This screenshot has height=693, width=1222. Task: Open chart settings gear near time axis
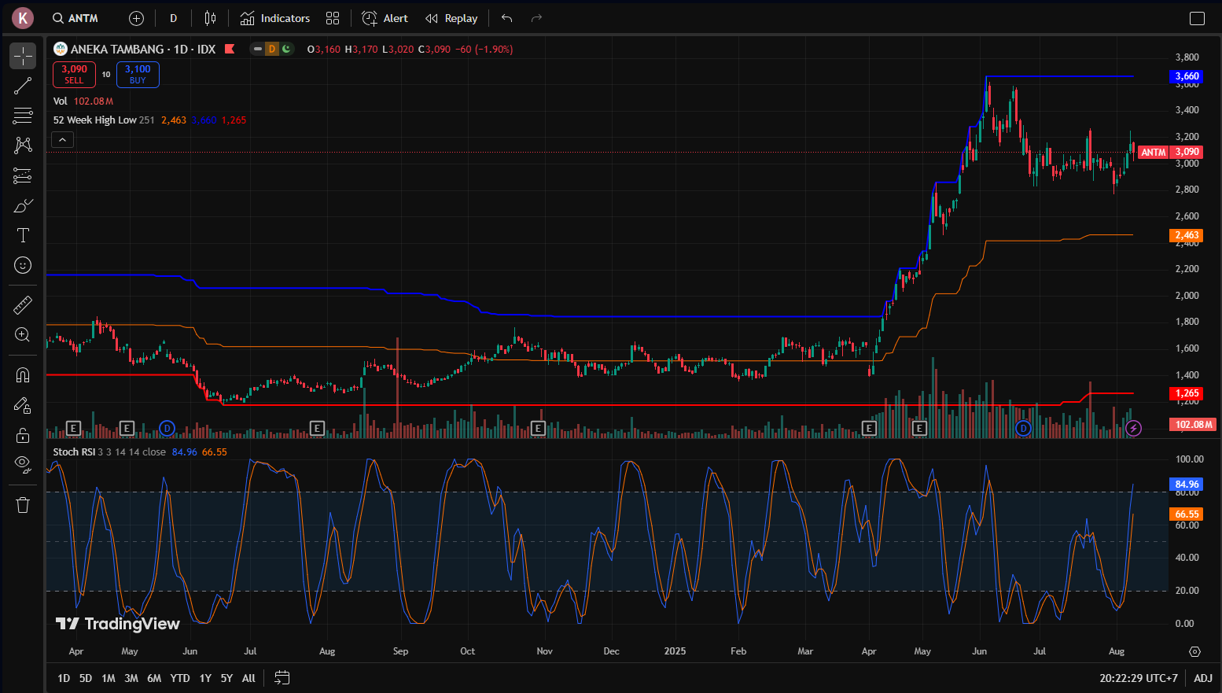pyautogui.click(x=1194, y=651)
